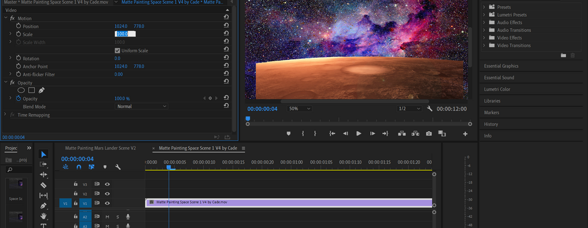Viewport: 588px width, 228px height.
Task: Toggle V2 track output eye
Action: 107,193
